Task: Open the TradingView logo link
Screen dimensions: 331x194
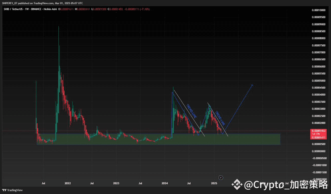Action: click(12, 190)
